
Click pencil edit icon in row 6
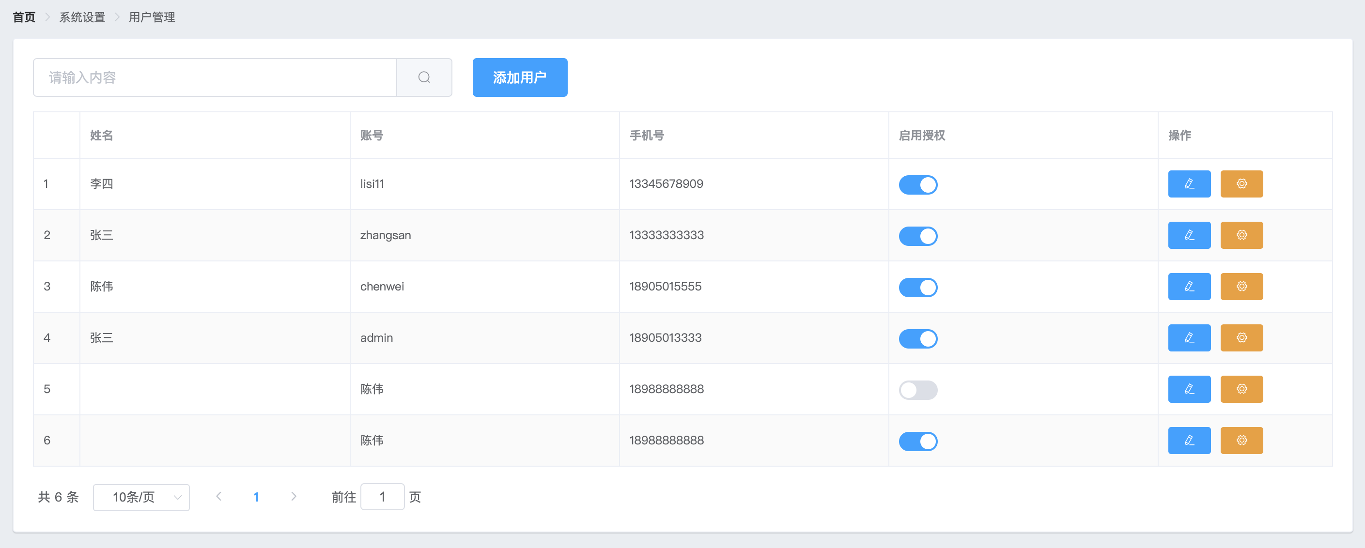[x=1189, y=441]
